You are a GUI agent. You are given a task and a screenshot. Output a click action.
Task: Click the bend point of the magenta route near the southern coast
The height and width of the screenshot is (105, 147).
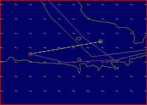[x=66, y=62]
